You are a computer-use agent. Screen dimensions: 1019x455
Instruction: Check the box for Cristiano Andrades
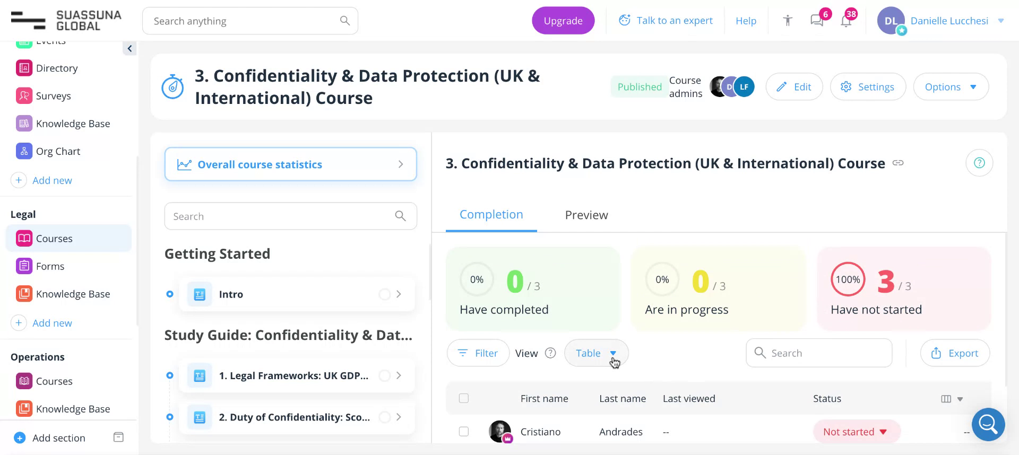coord(464,432)
